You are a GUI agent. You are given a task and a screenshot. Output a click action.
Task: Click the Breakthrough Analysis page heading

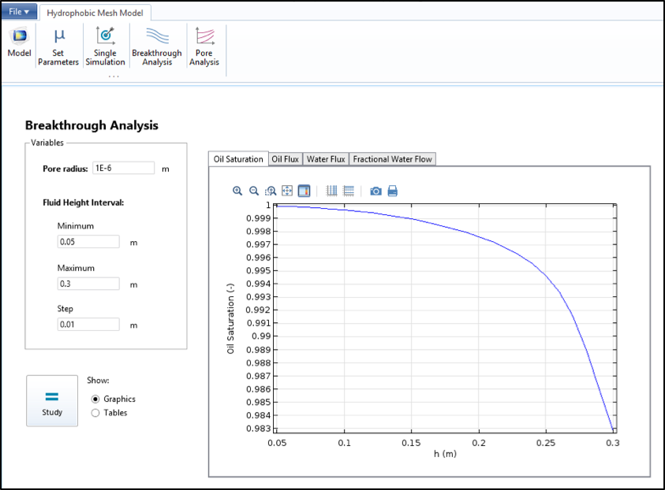(x=92, y=125)
